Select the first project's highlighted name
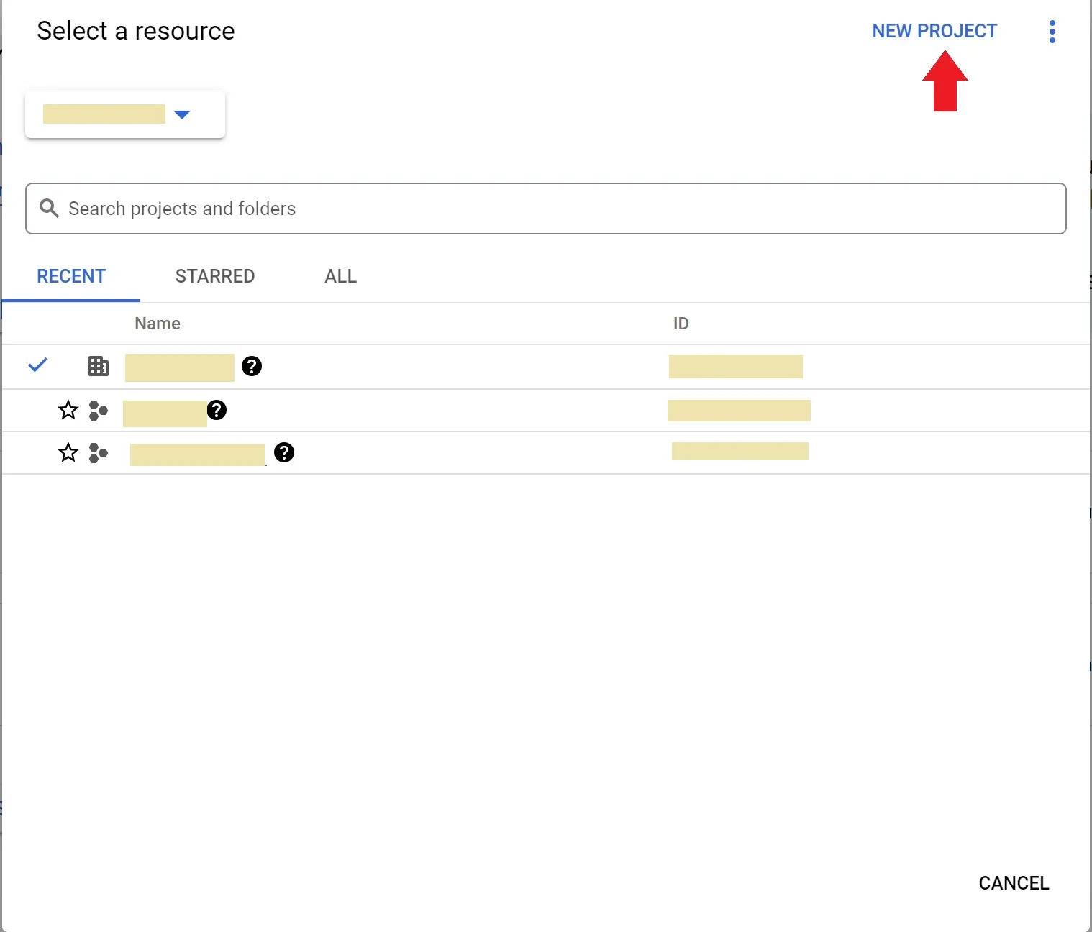1092x932 pixels. point(165,414)
